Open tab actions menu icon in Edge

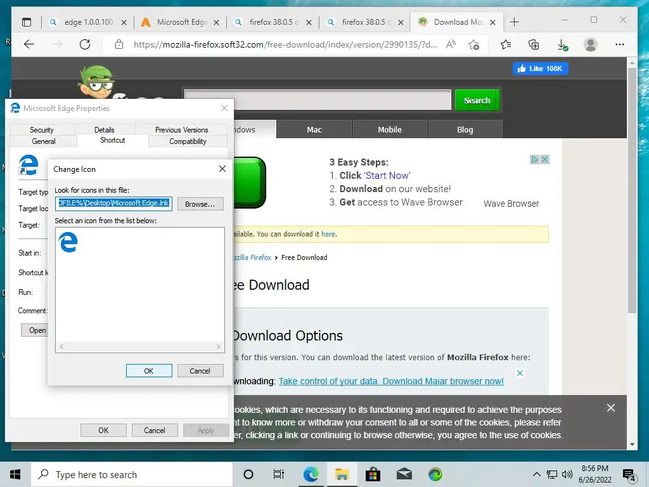click(27, 22)
